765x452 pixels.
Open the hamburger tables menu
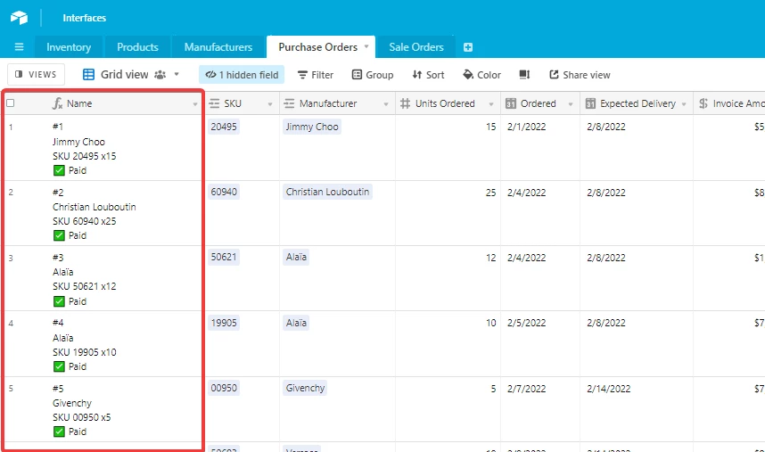point(19,47)
